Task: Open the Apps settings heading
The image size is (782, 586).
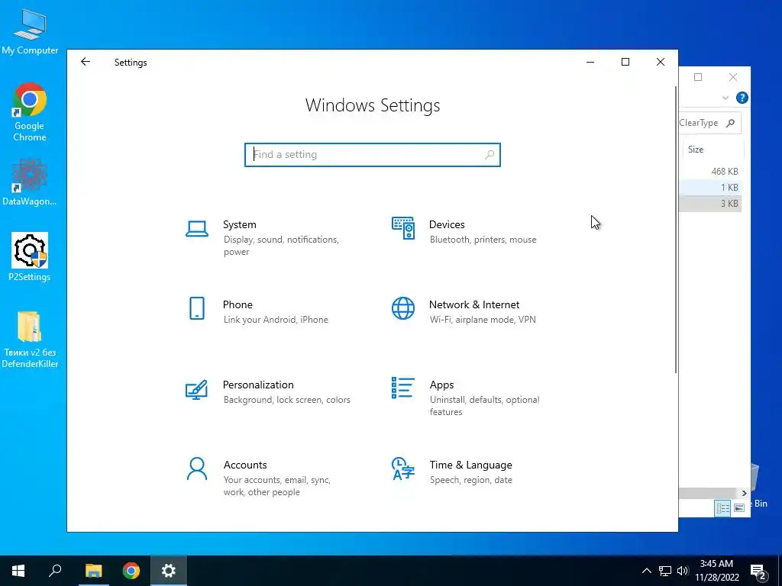Action: (442, 385)
